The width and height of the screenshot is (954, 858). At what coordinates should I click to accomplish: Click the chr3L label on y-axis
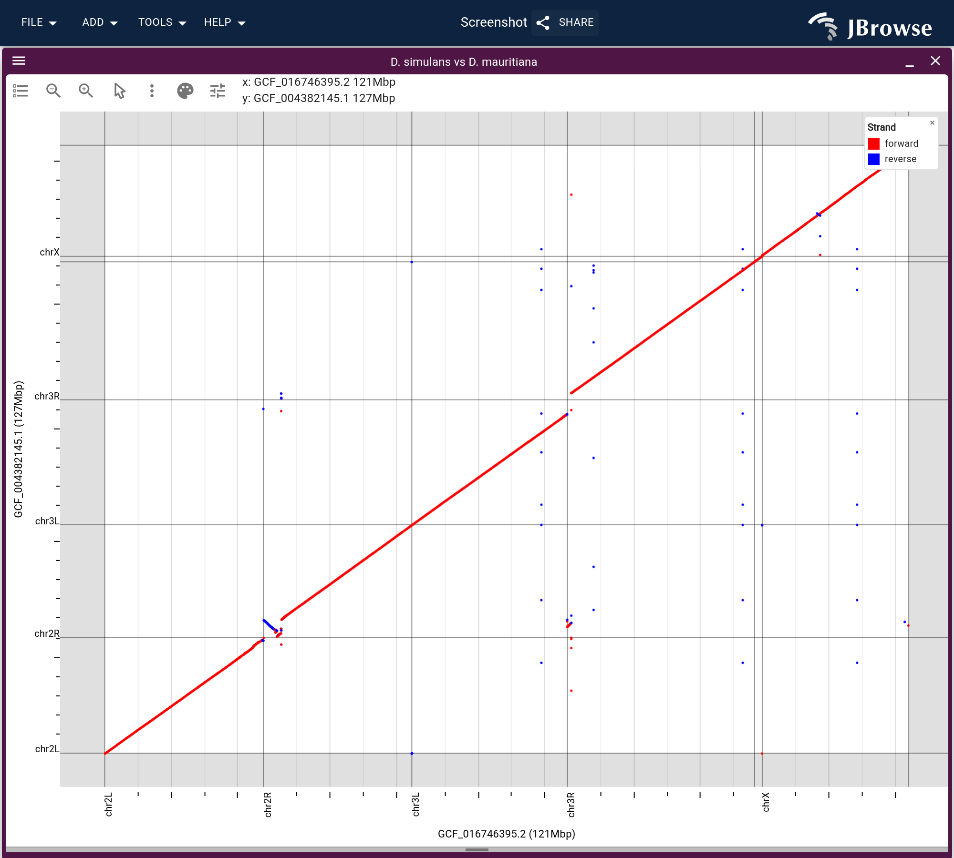pyautogui.click(x=47, y=521)
